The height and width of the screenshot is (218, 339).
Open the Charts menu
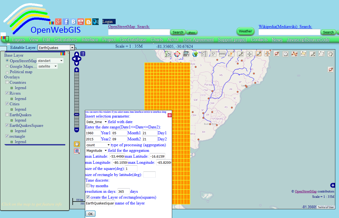click(x=157, y=40)
